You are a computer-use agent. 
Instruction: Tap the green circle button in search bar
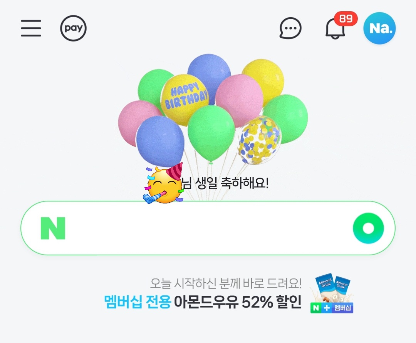368,228
